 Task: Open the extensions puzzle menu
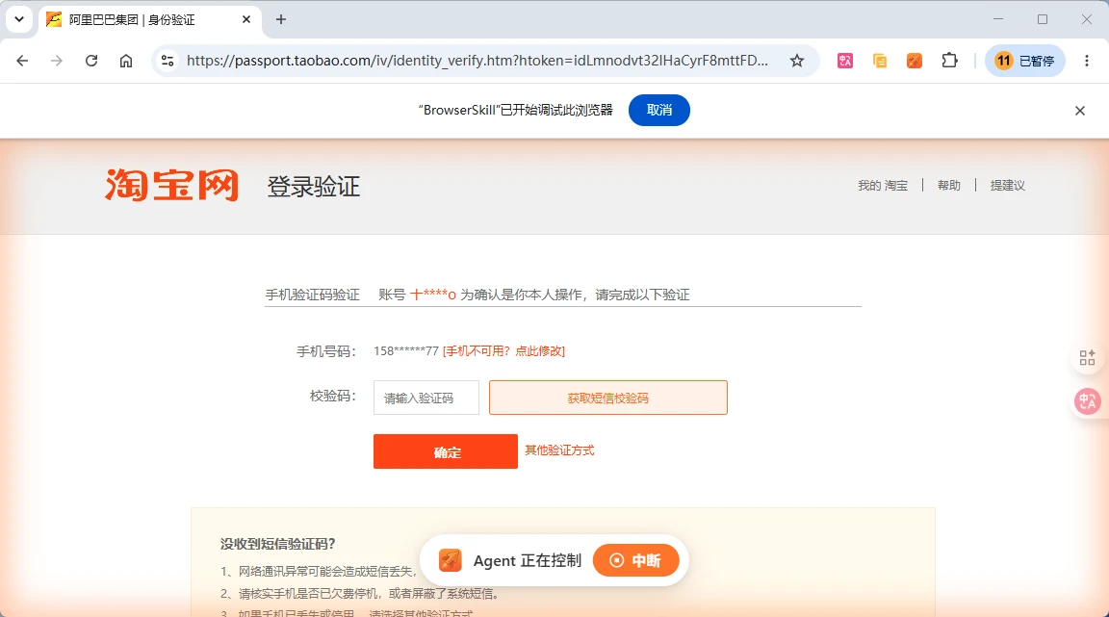[949, 61]
